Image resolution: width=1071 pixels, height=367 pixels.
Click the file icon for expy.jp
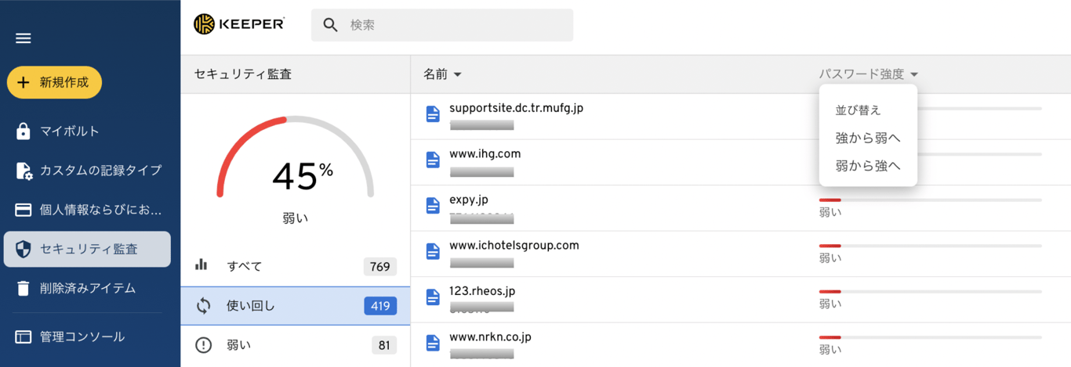click(433, 206)
